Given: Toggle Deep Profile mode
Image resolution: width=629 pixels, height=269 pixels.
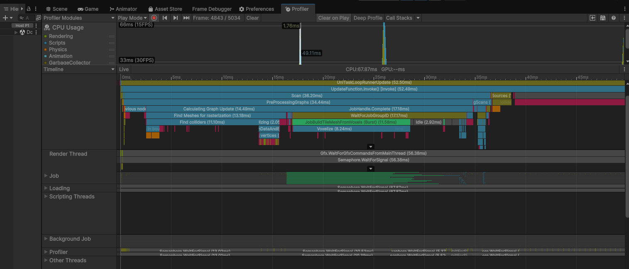Looking at the screenshot, I should [367, 18].
